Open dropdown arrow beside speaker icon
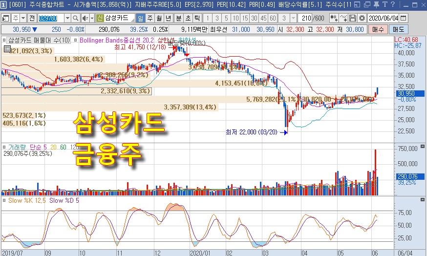This screenshot has height=256, width=427. click(92, 18)
